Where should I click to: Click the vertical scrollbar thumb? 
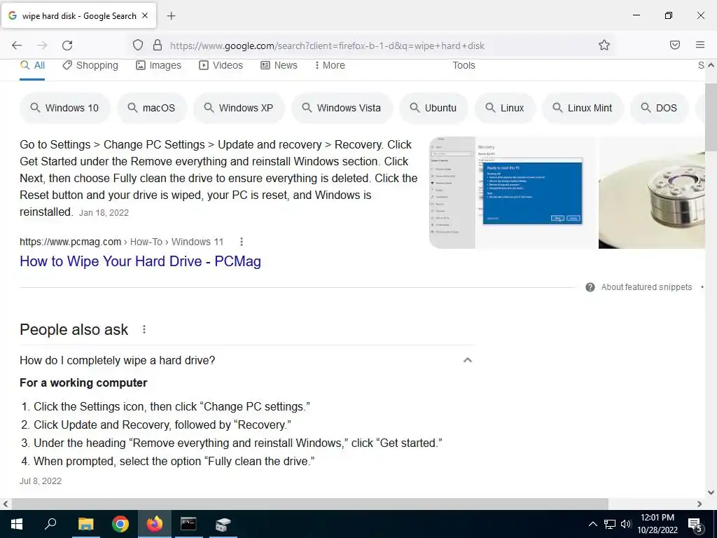tap(711, 117)
